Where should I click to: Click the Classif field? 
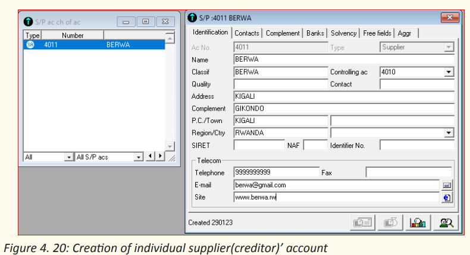tap(281, 72)
